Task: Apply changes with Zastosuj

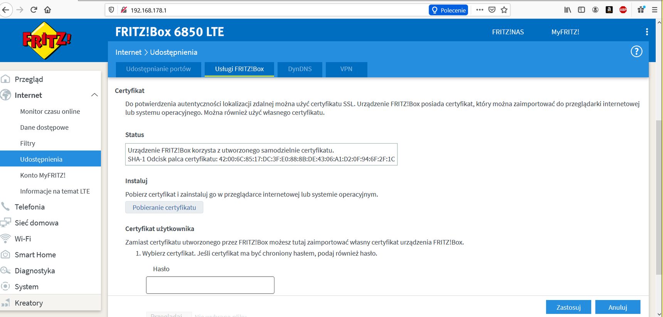Action: pos(568,307)
